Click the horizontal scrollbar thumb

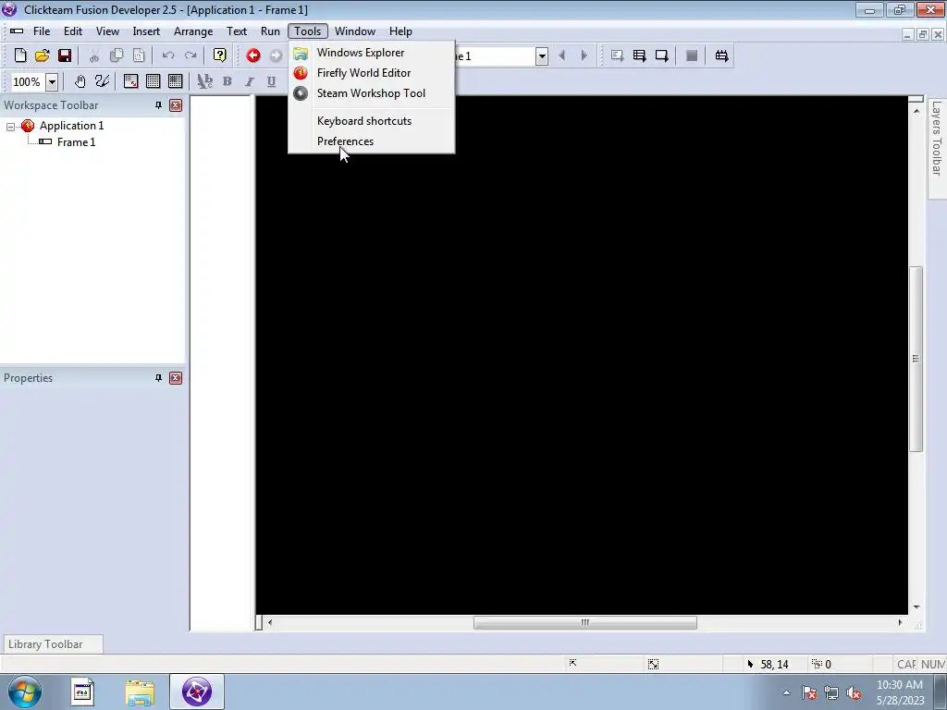(x=584, y=622)
